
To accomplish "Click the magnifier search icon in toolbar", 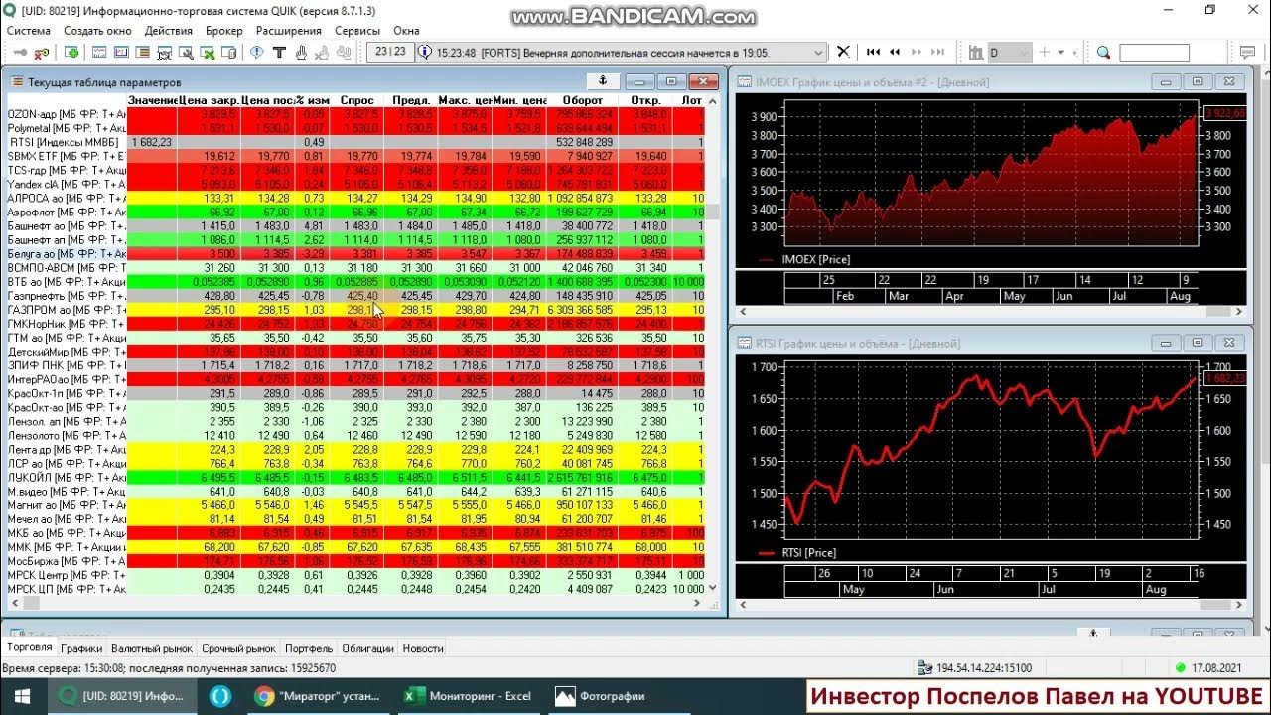I will point(1103,52).
